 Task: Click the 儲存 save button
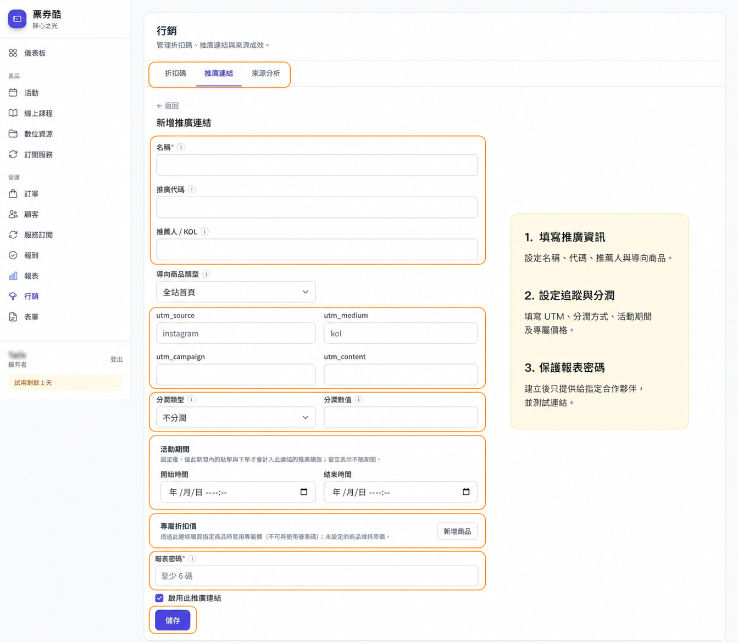coord(173,620)
